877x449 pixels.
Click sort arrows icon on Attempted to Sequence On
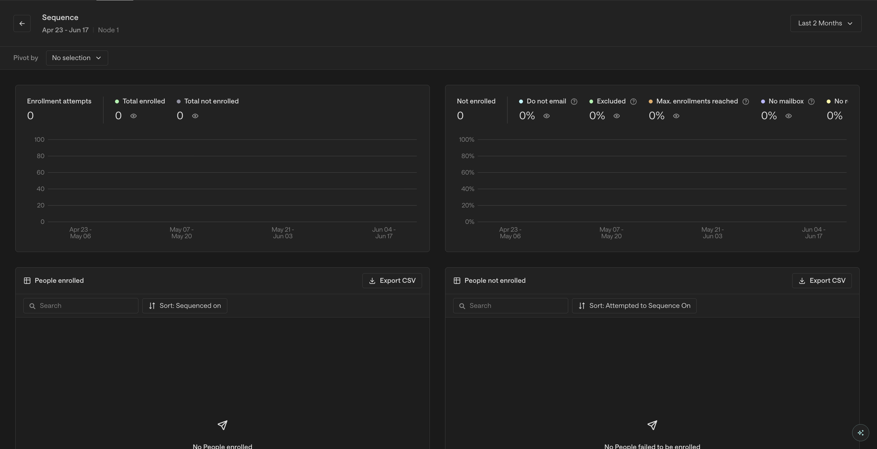[x=581, y=306]
